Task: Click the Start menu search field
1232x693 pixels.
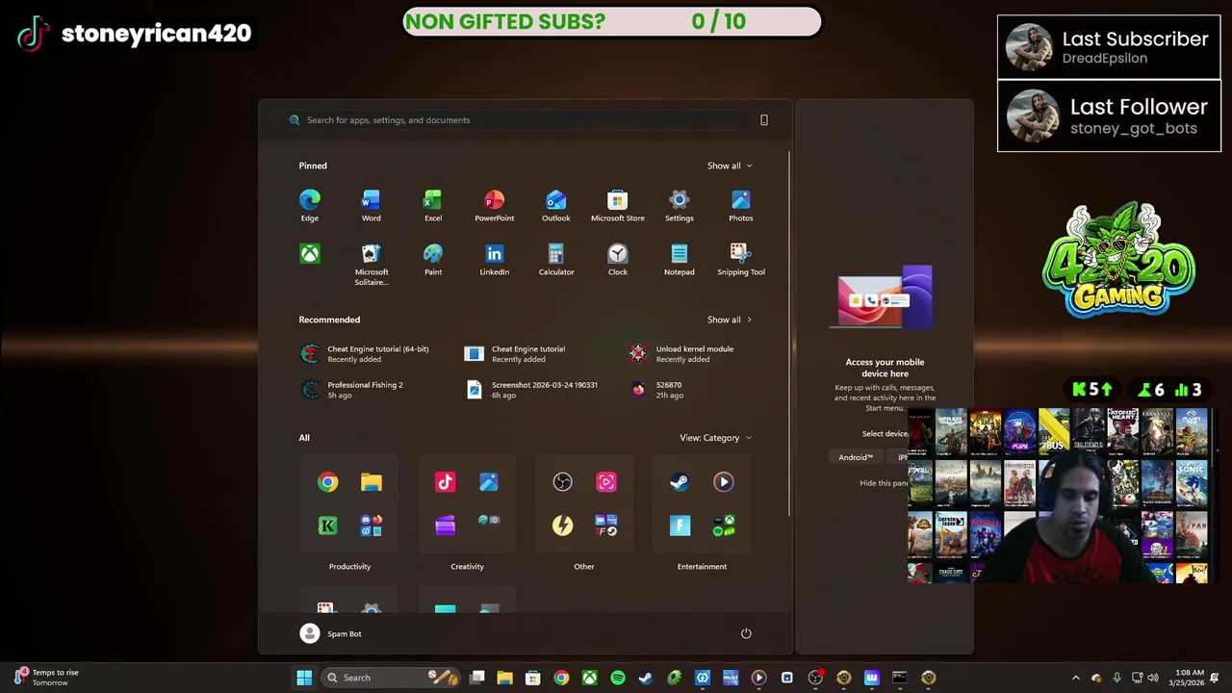Action: point(517,120)
